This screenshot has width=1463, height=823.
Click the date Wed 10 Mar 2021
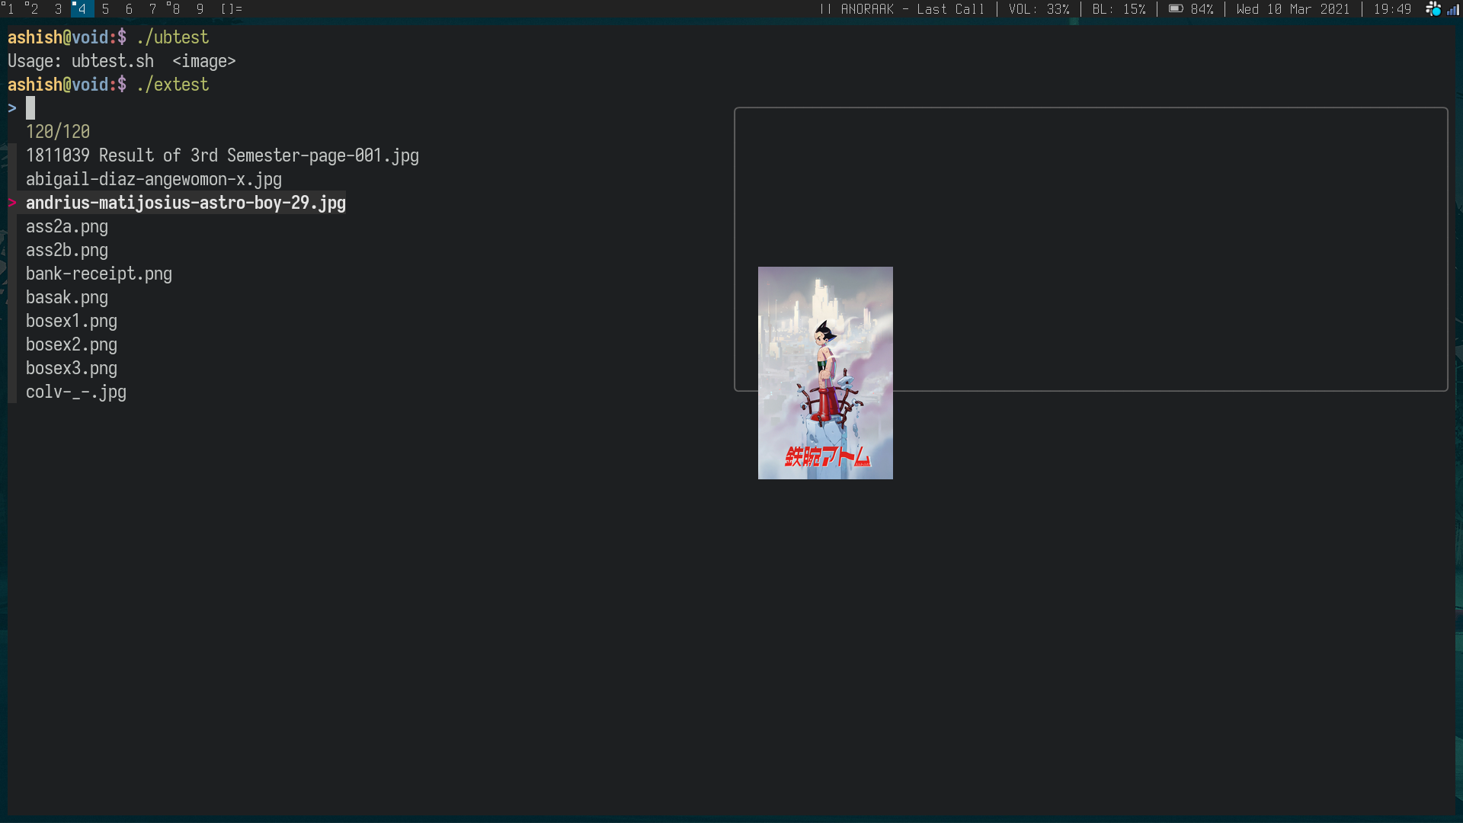click(1292, 9)
